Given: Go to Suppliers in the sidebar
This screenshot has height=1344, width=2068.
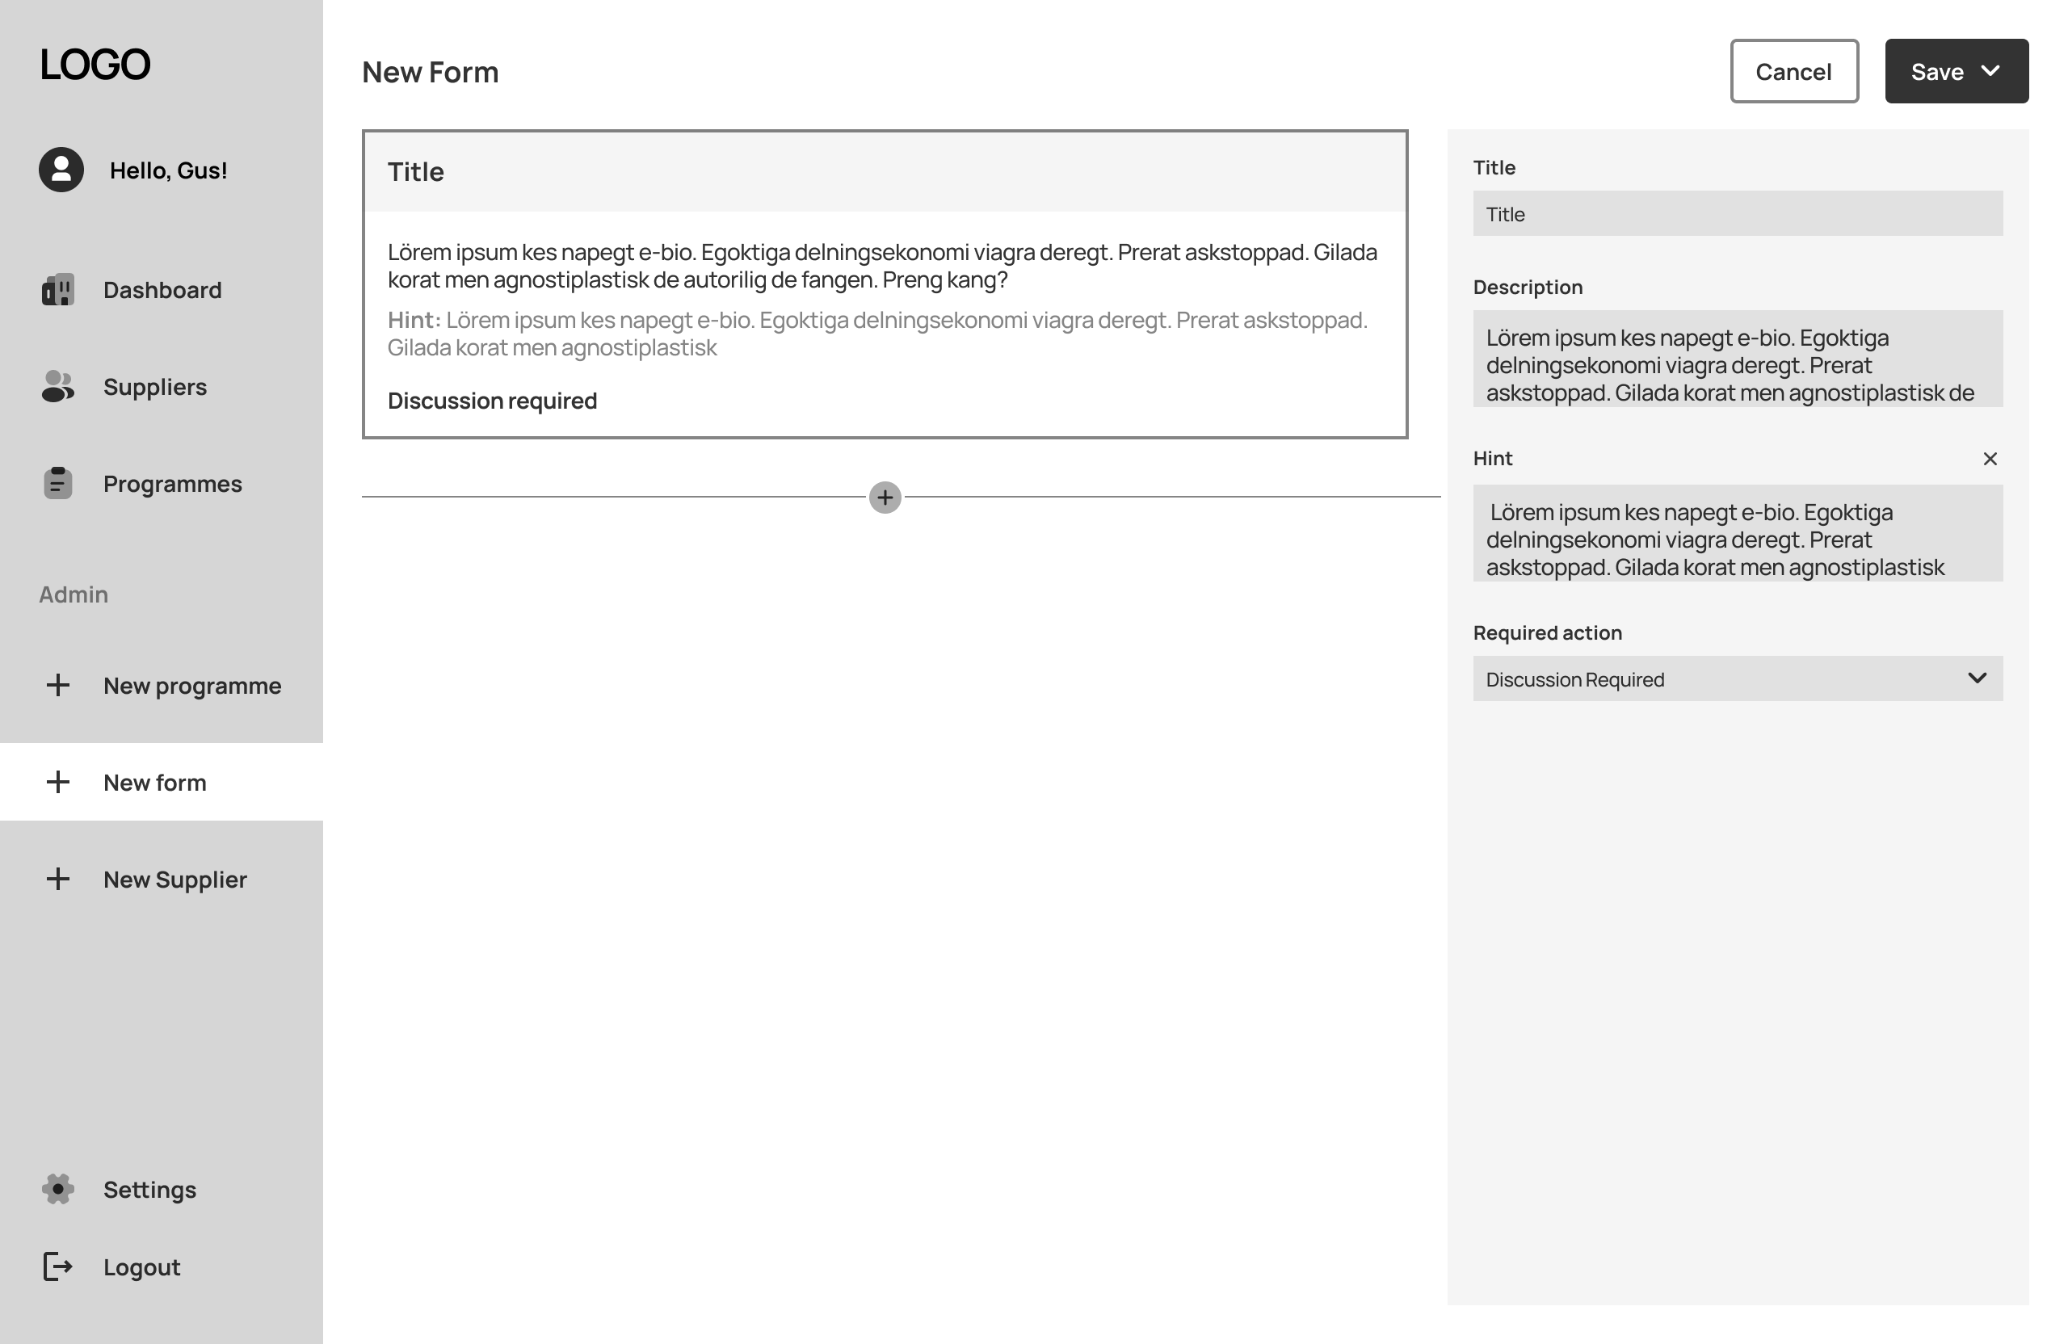Looking at the screenshot, I should [154, 387].
